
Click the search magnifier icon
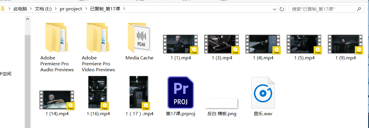click(359, 9)
